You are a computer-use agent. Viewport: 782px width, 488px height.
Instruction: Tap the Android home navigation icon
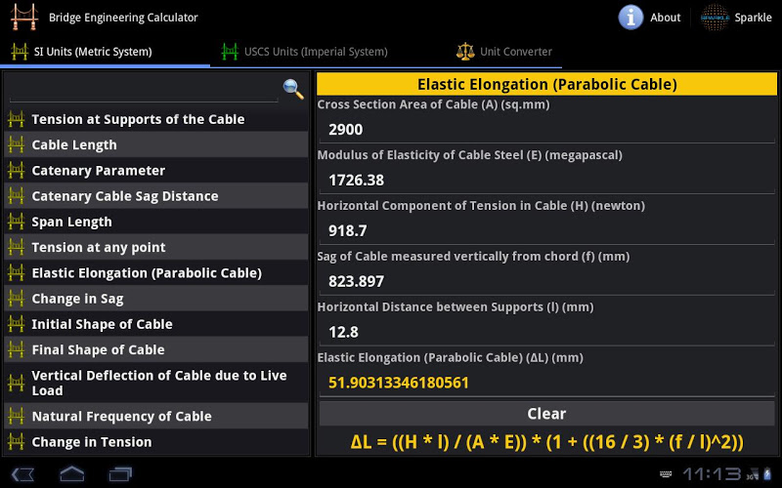click(71, 473)
